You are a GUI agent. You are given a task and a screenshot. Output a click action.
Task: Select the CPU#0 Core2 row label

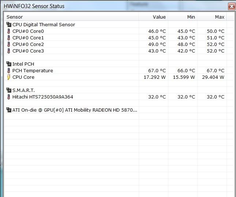28,45
